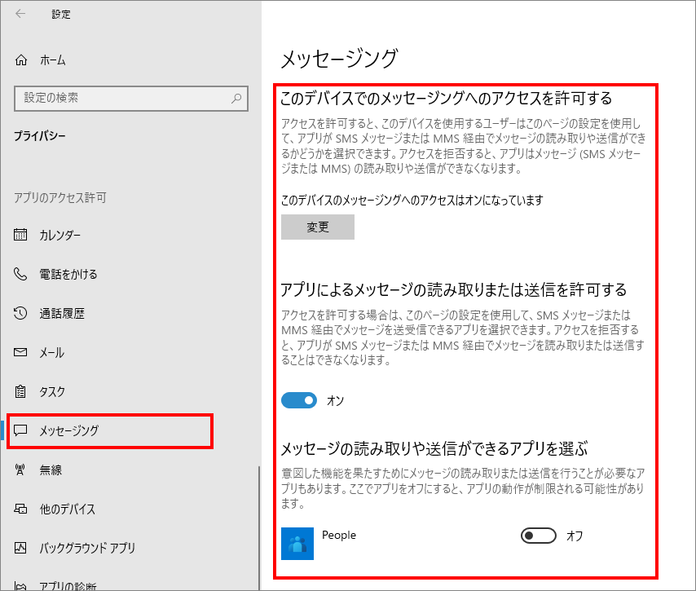Click the People app icon
The width and height of the screenshot is (696, 591).
[297, 544]
